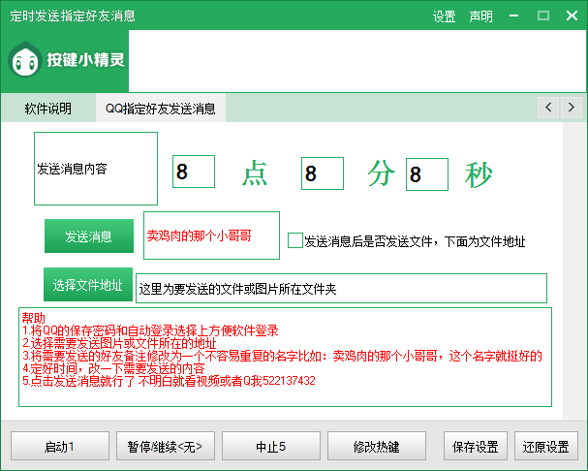Open 声明 in the title bar
The width and height of the screenshot is (588, 471).
[x=480, y=16]
